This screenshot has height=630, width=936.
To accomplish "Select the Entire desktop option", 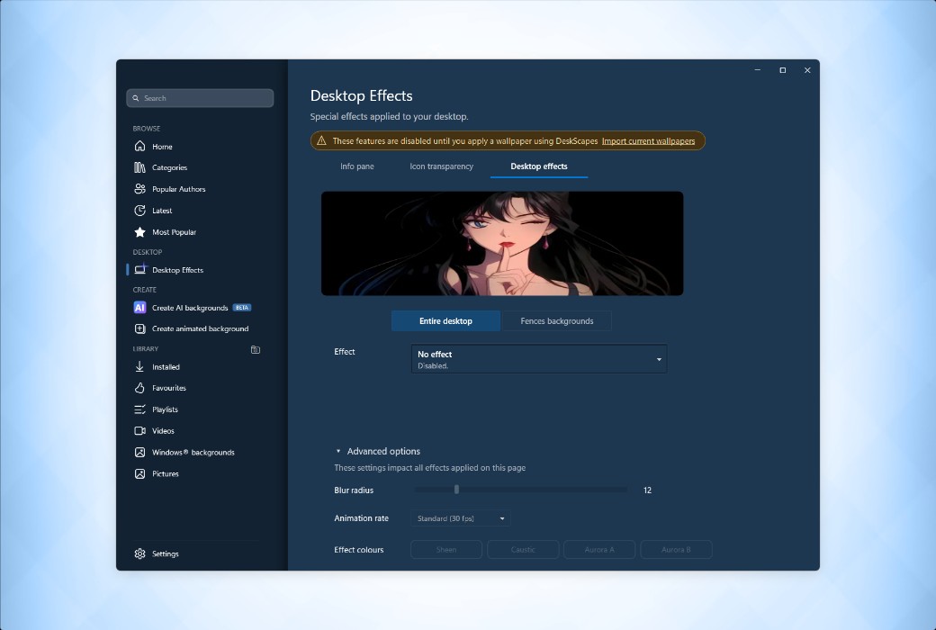I will coord(445,321).
